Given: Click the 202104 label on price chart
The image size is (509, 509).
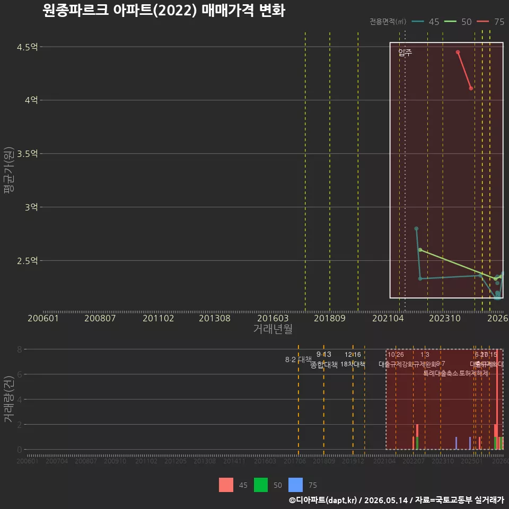Looking at the screenshot, I should [388, 318].
